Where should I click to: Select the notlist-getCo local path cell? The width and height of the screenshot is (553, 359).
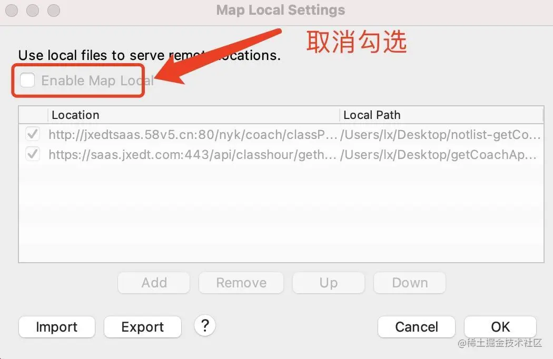[x=440, y=134]
